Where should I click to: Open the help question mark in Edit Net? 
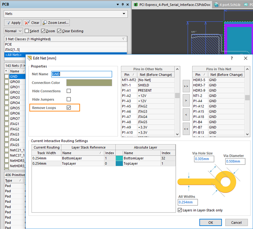click(232, 58)
